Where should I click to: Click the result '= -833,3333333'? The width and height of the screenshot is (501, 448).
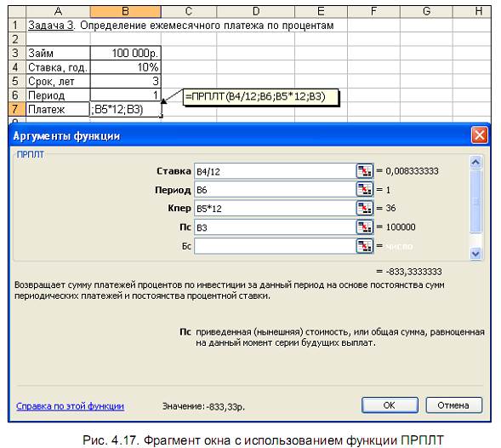pos(408,272)
